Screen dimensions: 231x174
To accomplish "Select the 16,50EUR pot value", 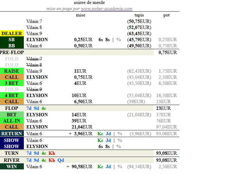I will coord(167,95).
